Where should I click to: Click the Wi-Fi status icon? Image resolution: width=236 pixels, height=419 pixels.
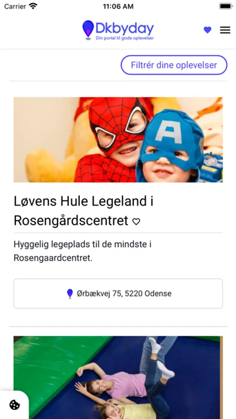point(33,6)
